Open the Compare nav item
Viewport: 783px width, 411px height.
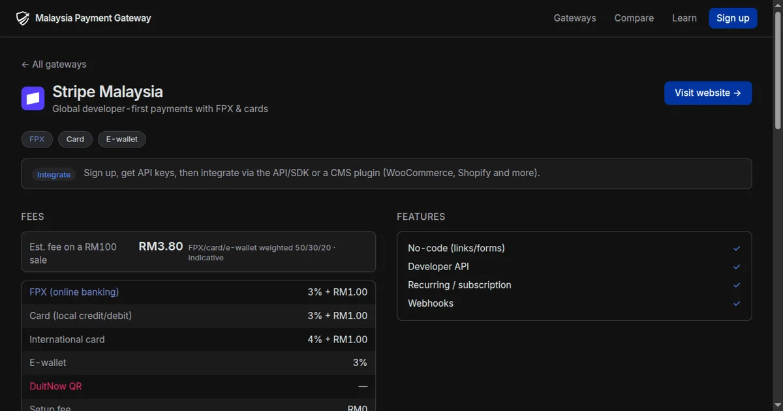(634, 18)
